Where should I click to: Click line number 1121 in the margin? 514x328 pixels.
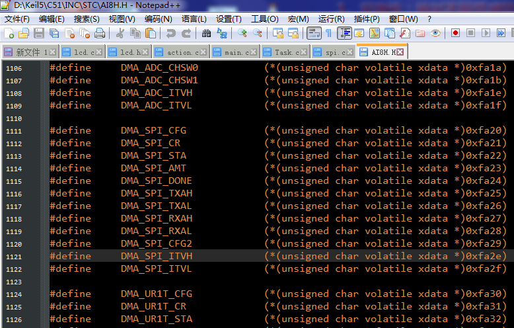click(14, 257)
